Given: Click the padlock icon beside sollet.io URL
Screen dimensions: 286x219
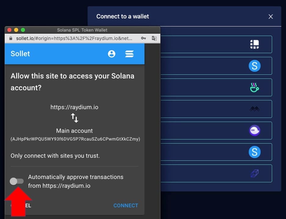Looking at the screenshot, I should pyautogui.click(x=11, y=38).
